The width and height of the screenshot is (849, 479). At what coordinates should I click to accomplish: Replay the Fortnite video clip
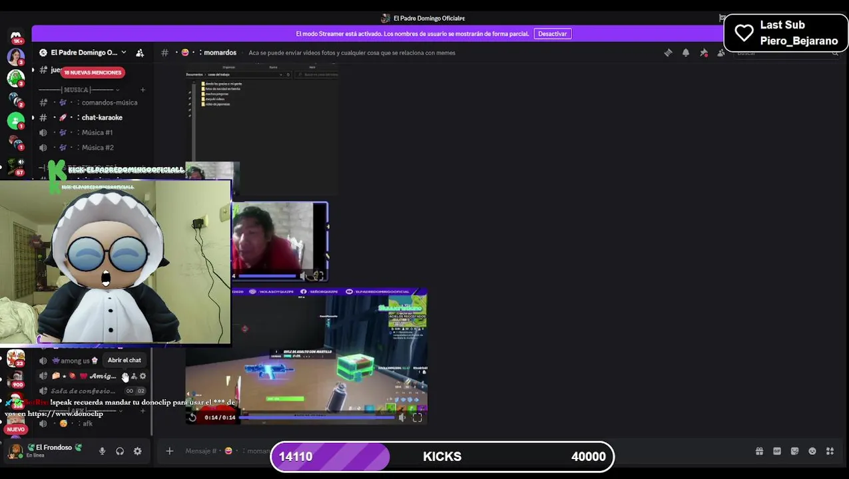pos(192,417)
